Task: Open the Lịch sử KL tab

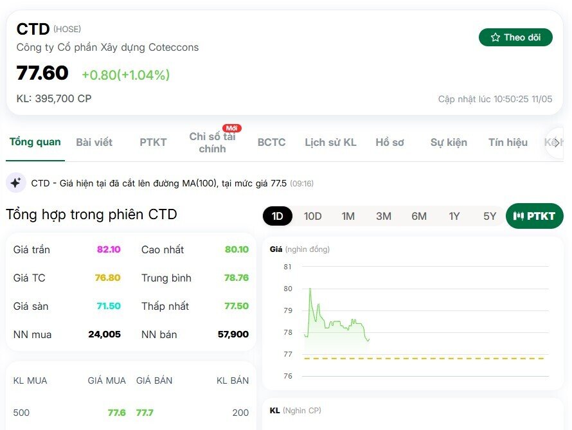Action: tap(330, 142)
